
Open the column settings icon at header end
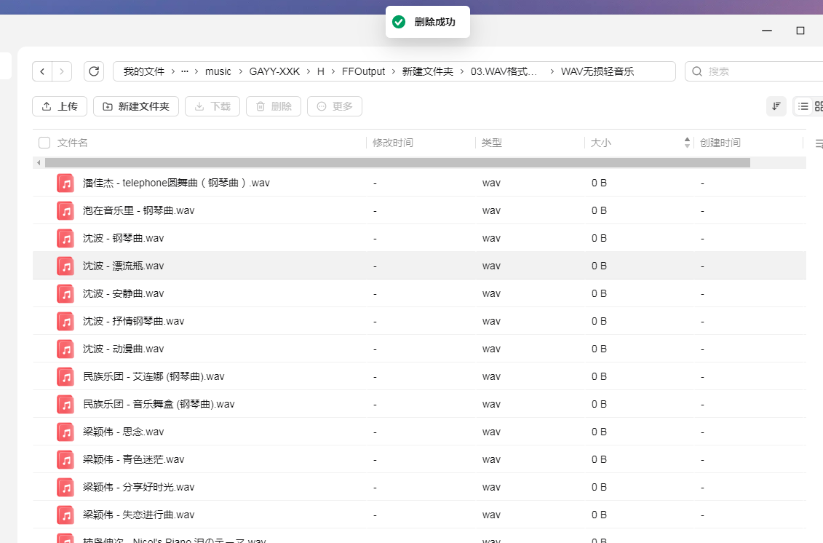819,143
